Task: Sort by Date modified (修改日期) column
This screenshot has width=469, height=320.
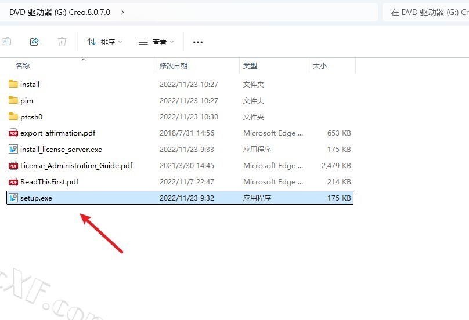Action: point(174,66)
